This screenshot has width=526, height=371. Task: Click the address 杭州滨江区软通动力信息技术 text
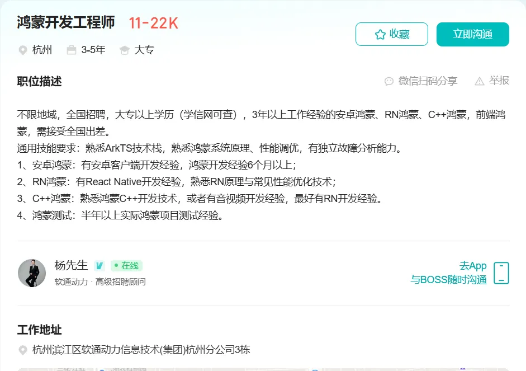point(141,350)
